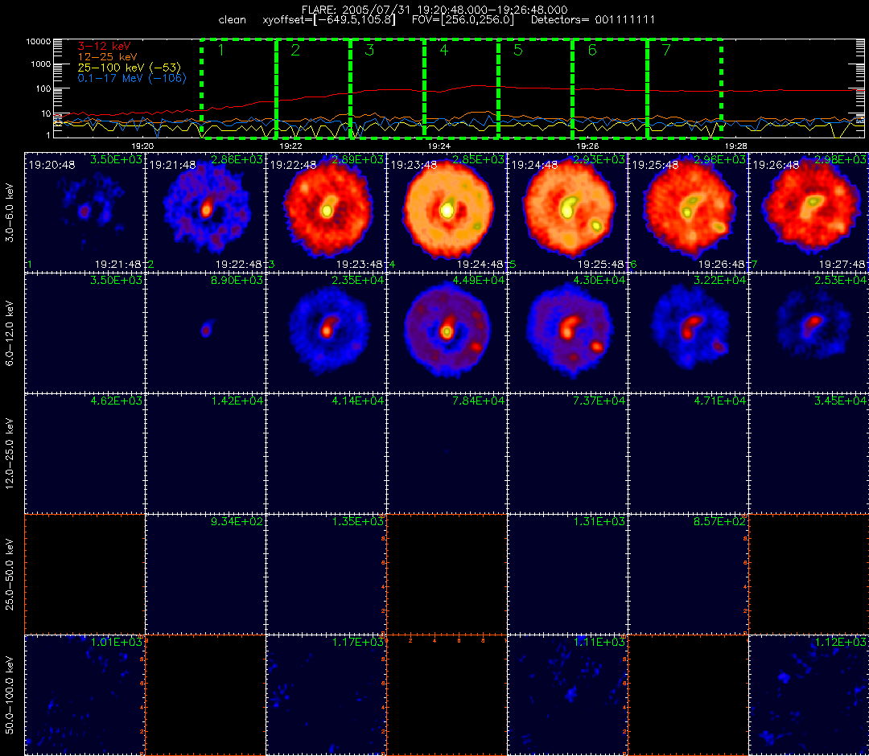This screenshot has width=869, height=756.
Task: Open the 12.0-25.0 keV image labeled 7.84E+04
Action: 447,454
